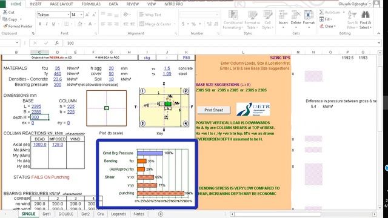Open the font name dropdown showing Tekton

pyautogui.click(x=69, y=15)
